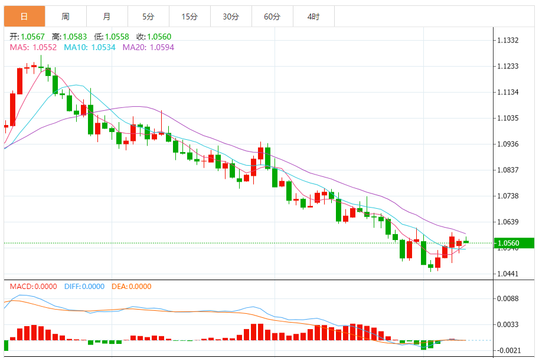Click the 1.0639 price axis label
The width and height of the screenshot is (539, 358).
(508, 222)
